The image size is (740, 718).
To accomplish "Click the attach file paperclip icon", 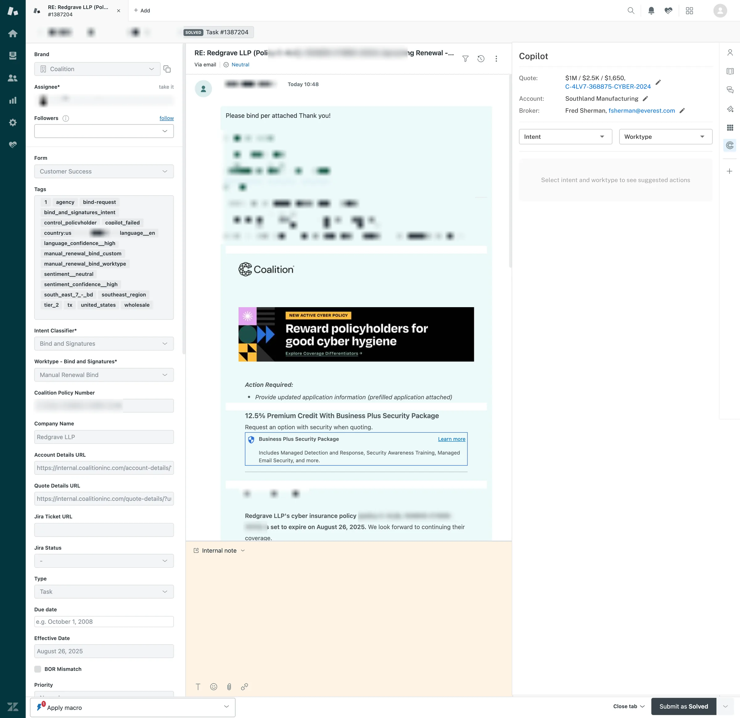I will tap(229, 687).
